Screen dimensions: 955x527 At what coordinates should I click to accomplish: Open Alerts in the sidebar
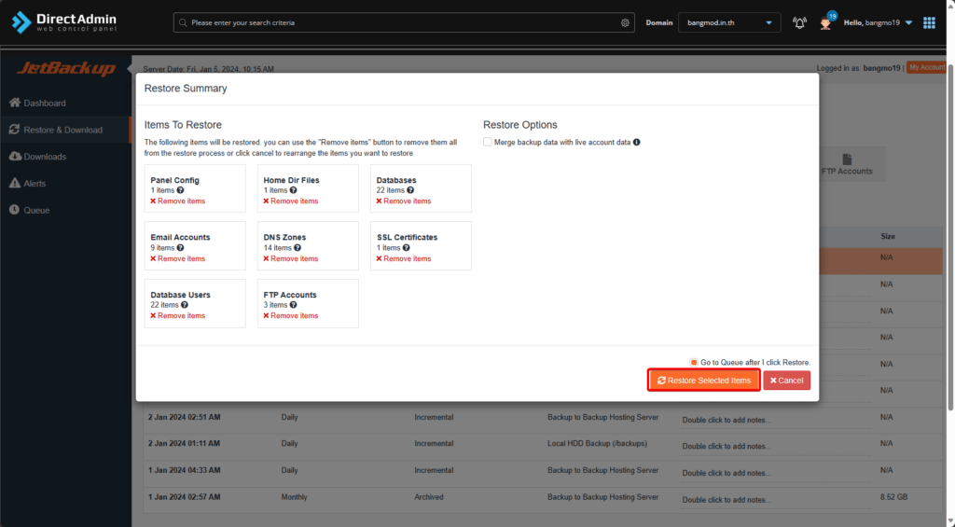(35, 184)
